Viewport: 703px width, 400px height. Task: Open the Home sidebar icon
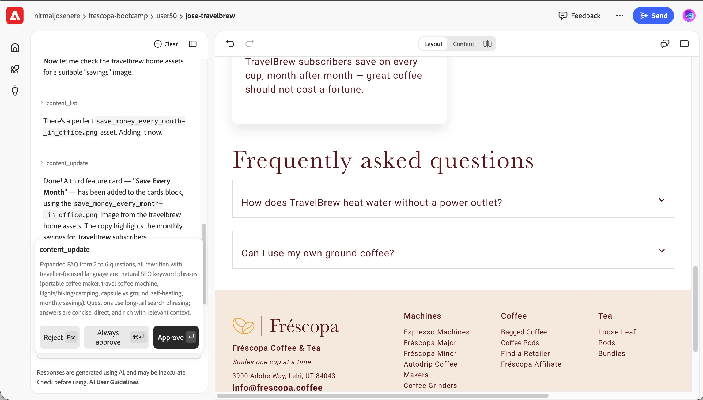point(15,47)
